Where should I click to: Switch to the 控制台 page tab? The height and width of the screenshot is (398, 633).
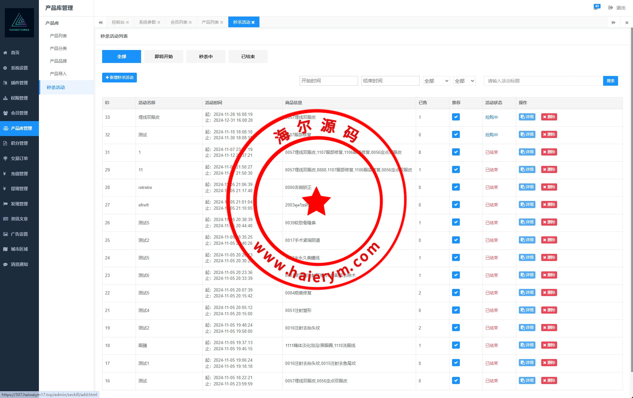point(118,22)
